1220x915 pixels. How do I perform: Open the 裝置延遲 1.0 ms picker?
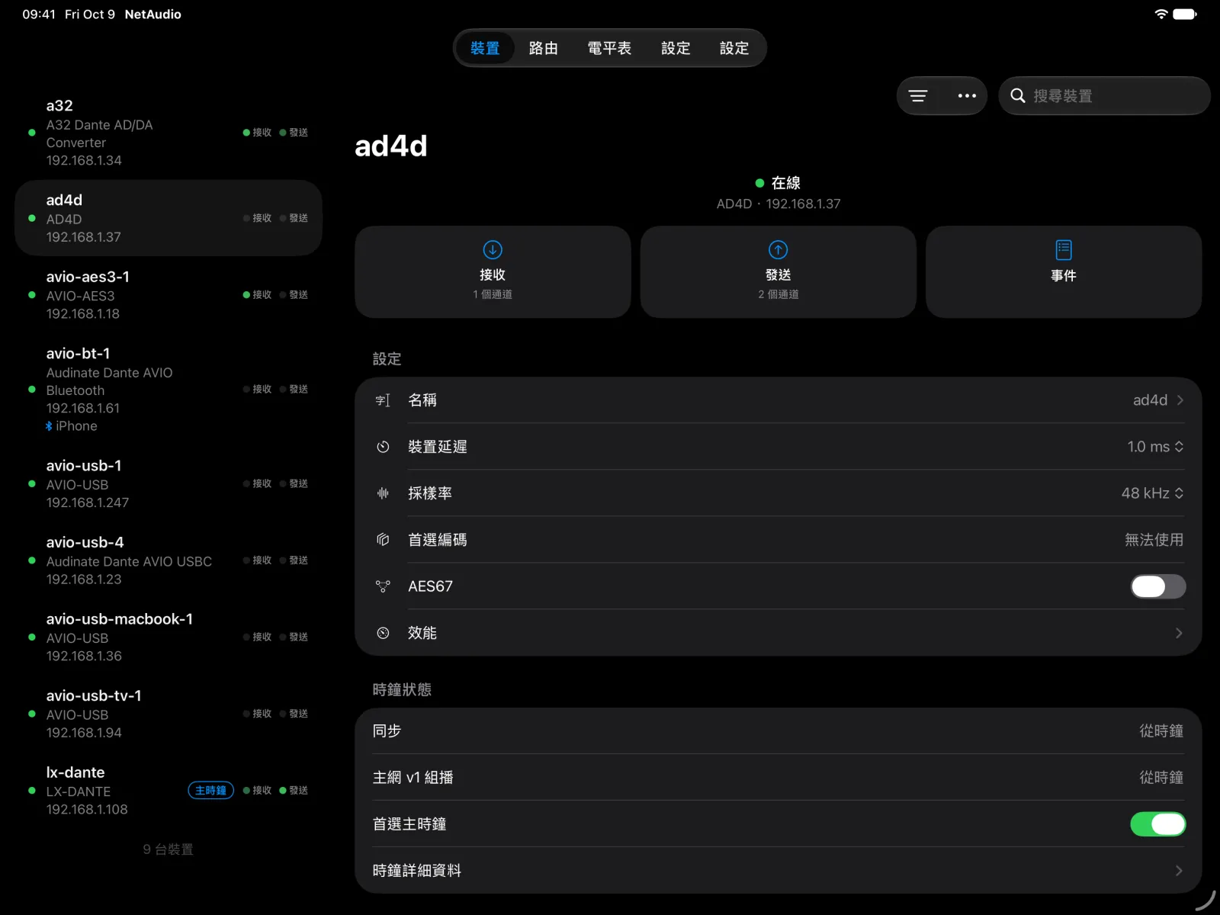(1155, 447)
